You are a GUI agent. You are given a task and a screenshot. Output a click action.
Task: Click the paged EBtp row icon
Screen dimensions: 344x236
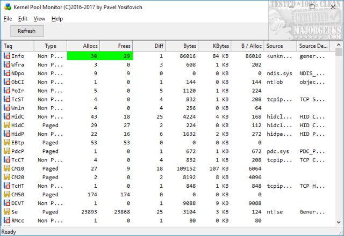coord(7,143)
